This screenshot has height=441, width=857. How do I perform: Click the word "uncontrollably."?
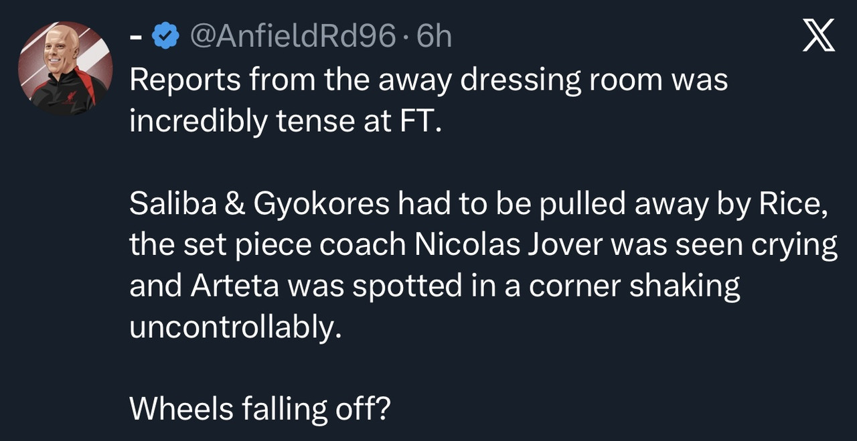[x=235, y=328]
